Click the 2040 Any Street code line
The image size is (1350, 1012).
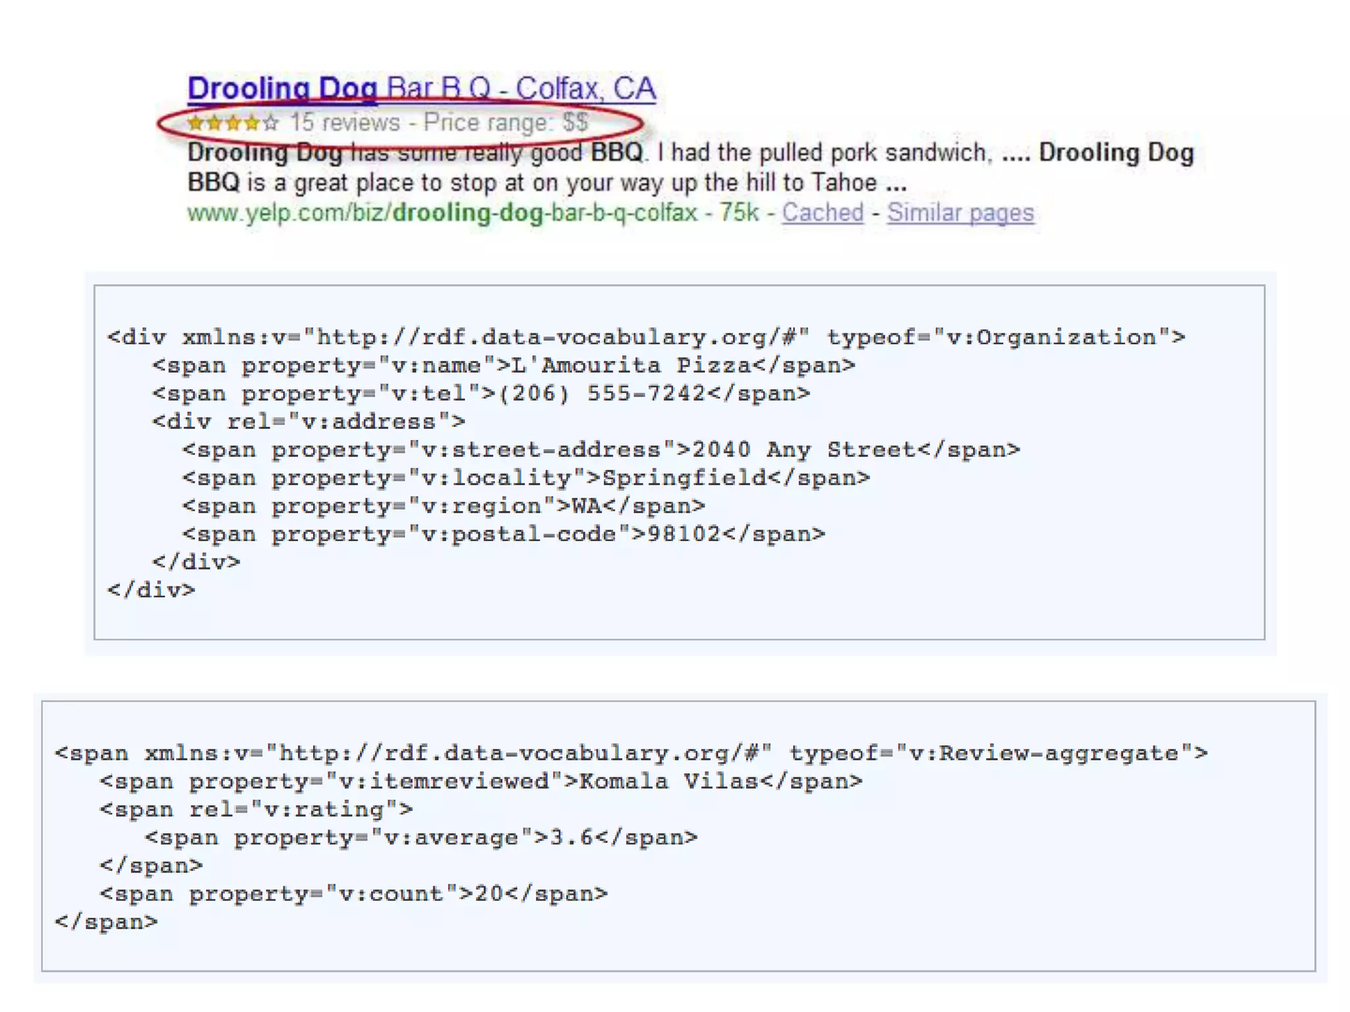601,450
